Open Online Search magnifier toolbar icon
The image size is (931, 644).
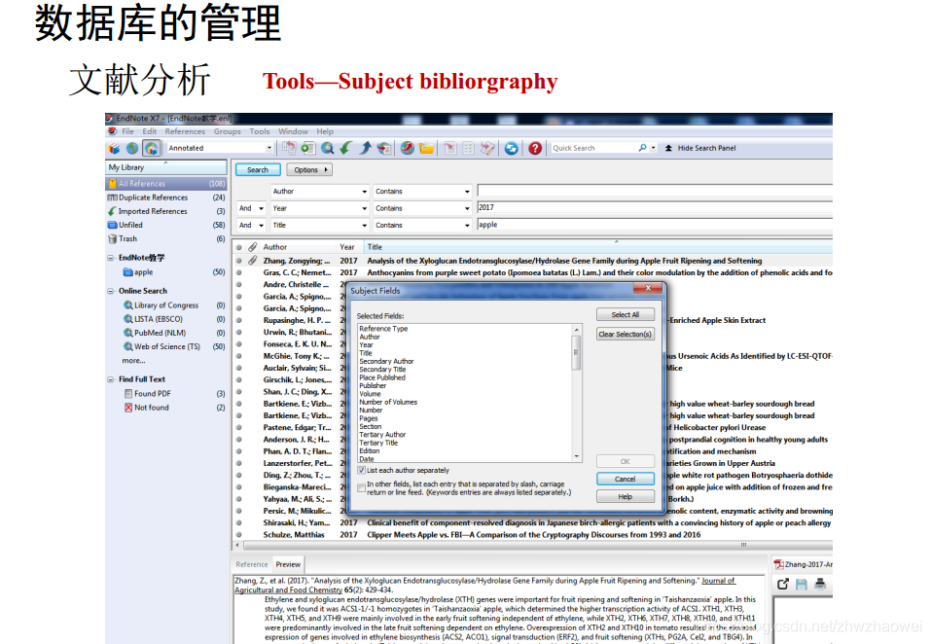pos(327,149)
